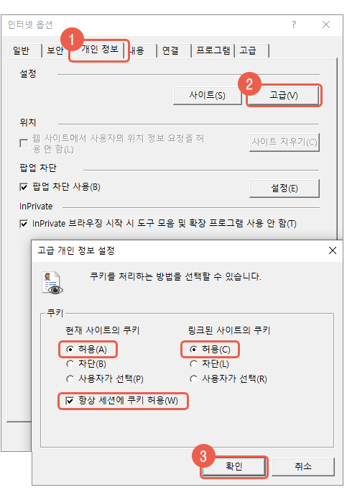This screenshot has height=490, width=347.
Task: Click the help question mark icon
Action: [294, 24]
